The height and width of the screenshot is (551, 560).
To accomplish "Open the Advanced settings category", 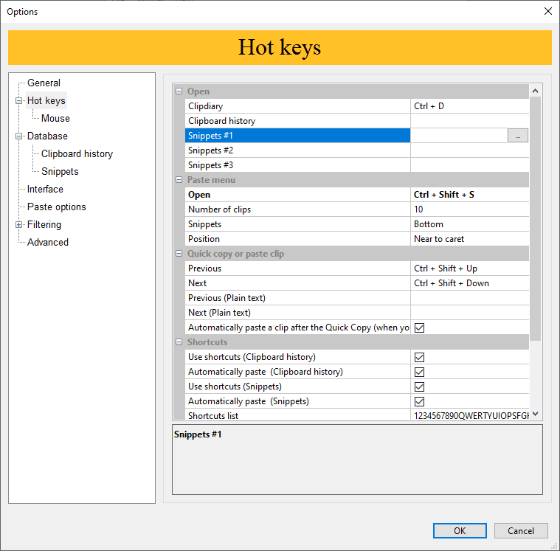I will pyautogui.click(x=48, y=243).
